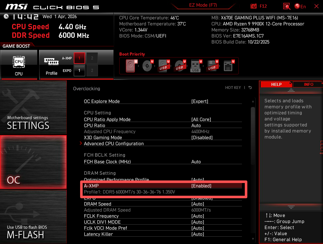Click the DRAM Setting section heading
This screenshot has width=323, height=244.
click(100, 173)
